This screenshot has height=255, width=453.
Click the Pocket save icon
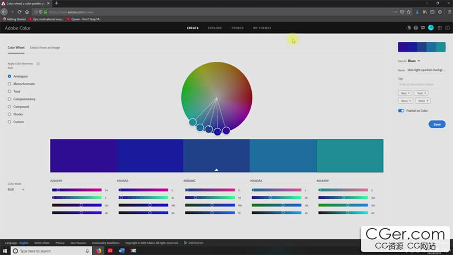pos(402,12)
